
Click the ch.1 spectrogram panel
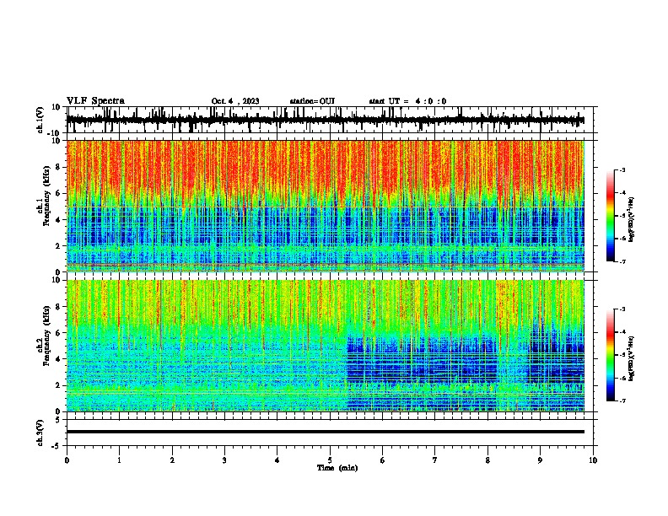point(326,206)
